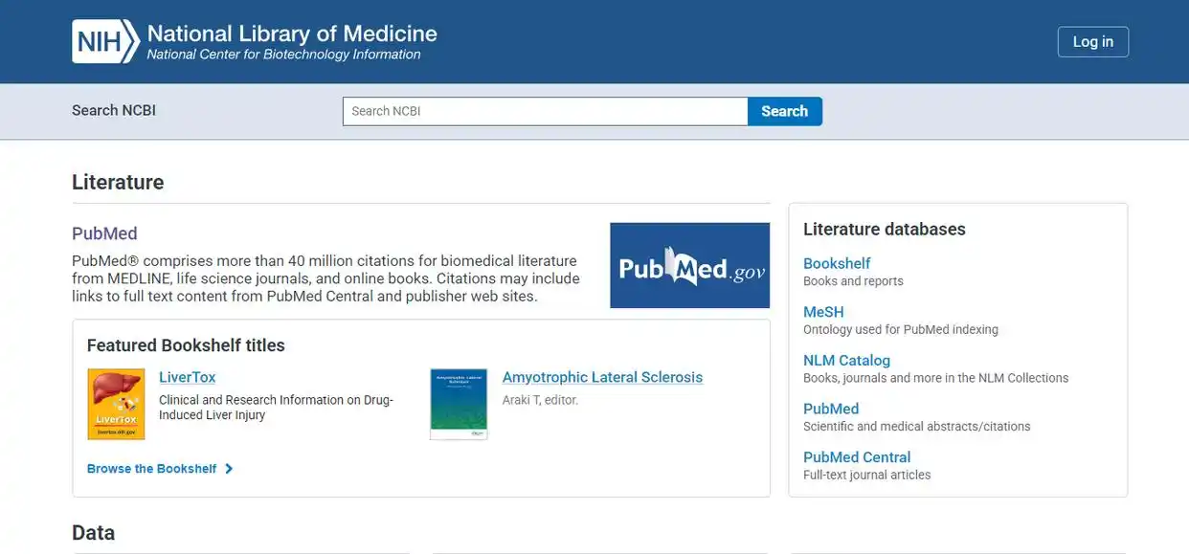Click the Log in button
The height and width of the screenshot is (554, 1189).
1092,42
